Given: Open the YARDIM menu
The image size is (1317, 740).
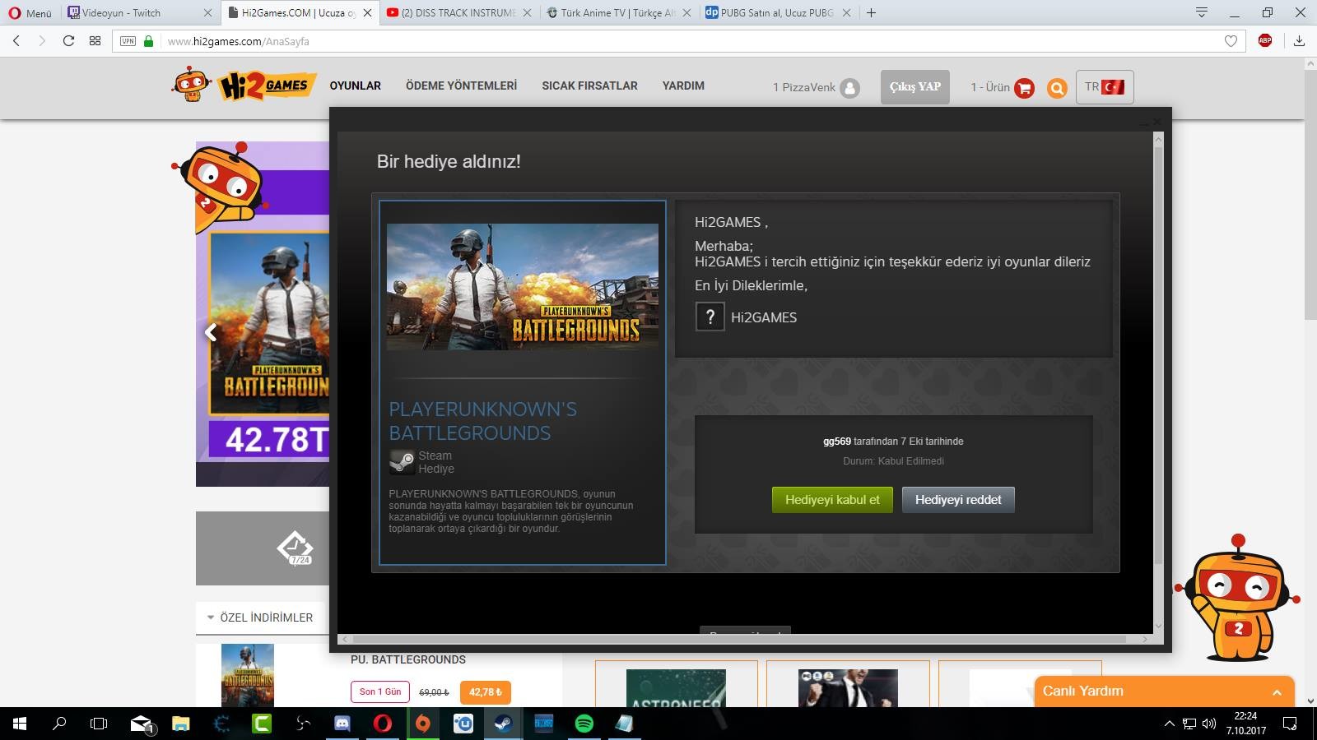Looking at the screenshot, I should [683, 86].
